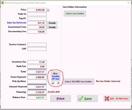This screenshot has height=110, width=132.
Task: Click the Trade In field
Action: pyautogui.click(x=37, y=14)
